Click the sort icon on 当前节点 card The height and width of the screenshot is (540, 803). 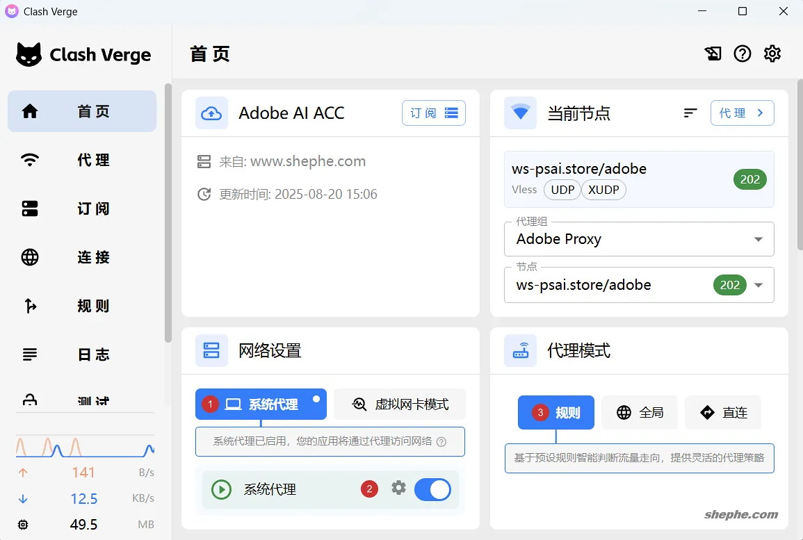click(690, 113)
